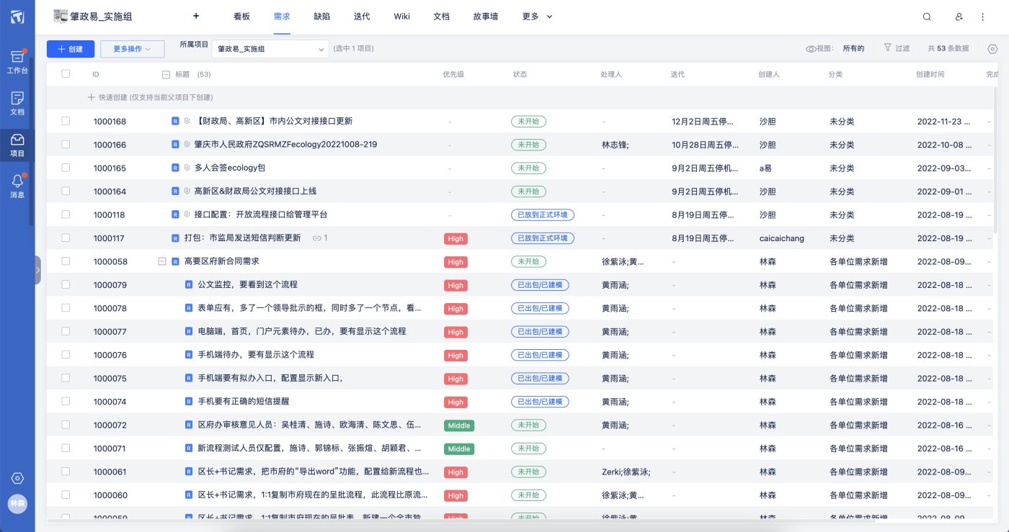Open the 故事墙 tab
The width and height of the screenshot is (1009, 532).
(485, 17)
